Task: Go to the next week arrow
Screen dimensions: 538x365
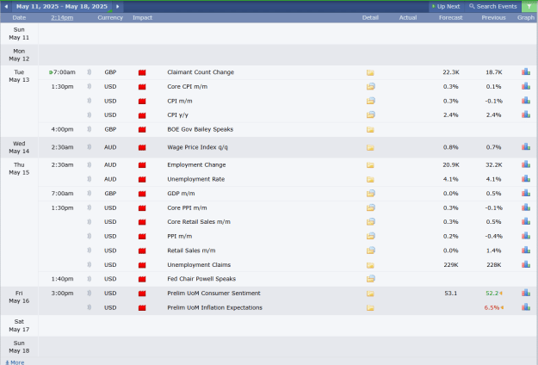Action: pyautogui.click(x=118, y=7)
